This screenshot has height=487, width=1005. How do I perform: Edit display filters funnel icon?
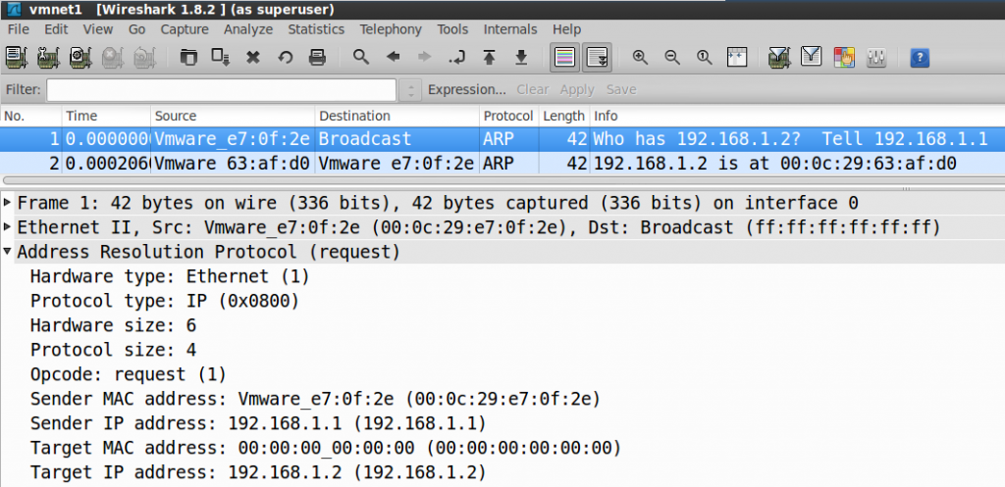click(x=812, y=57)
